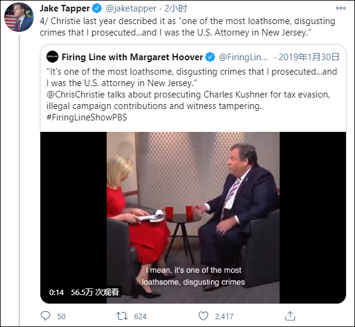
Task: Open the 2019年1月30日 quoted tweet date
Action: point(309,57)
